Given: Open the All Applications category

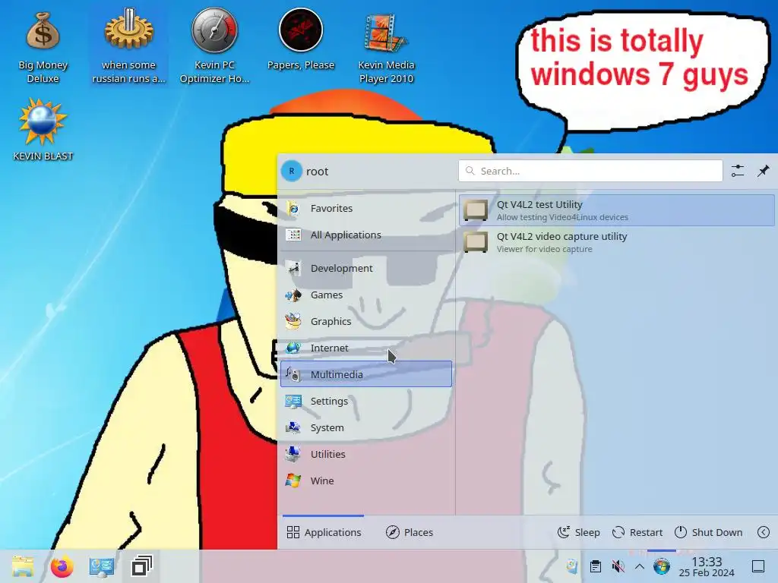Looking at the screenshot, I should (366, 235).
